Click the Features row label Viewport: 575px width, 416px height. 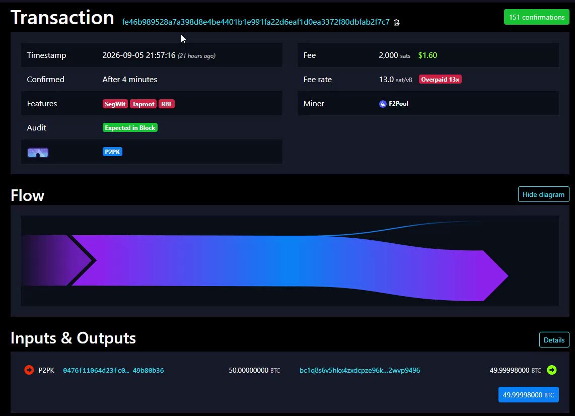tap(42, 104)
